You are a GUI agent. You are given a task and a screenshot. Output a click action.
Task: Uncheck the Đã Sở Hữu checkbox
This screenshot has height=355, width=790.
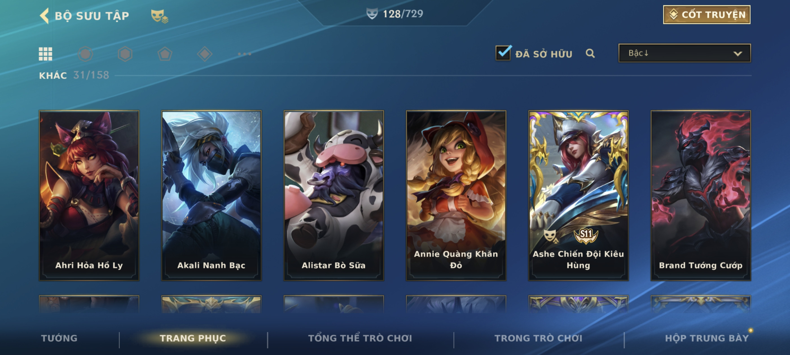point(503,53)
